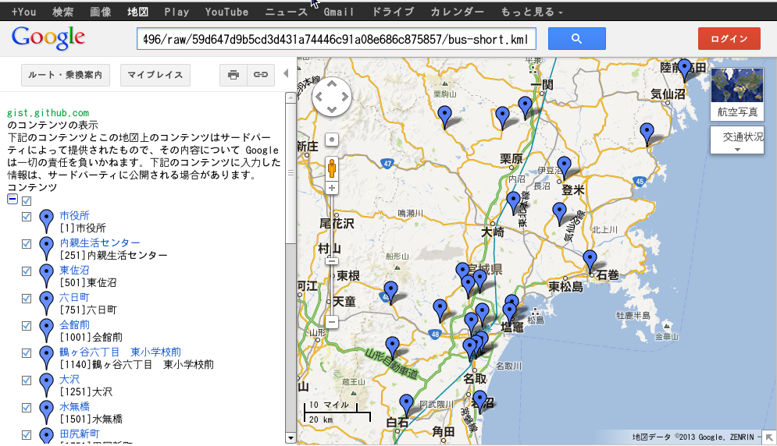Uncheck the 会館前 checkbox
777x446 pixels.
point(27,326)
